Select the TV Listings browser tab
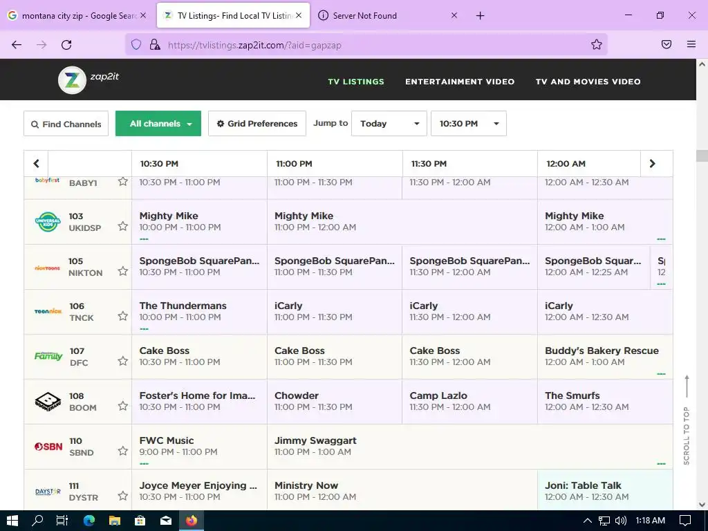 pos(233,15)
